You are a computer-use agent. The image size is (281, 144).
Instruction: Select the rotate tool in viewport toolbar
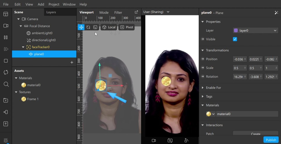pyautogui.click(x=88, y=27)
